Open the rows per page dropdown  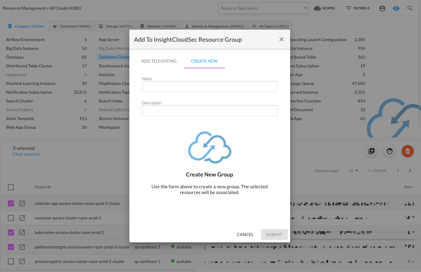click(x=353, y=171)
